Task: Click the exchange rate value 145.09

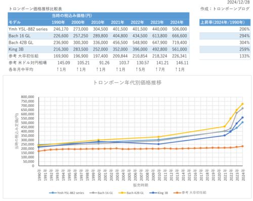Action: pyautogui.click(x=64, y=63)
